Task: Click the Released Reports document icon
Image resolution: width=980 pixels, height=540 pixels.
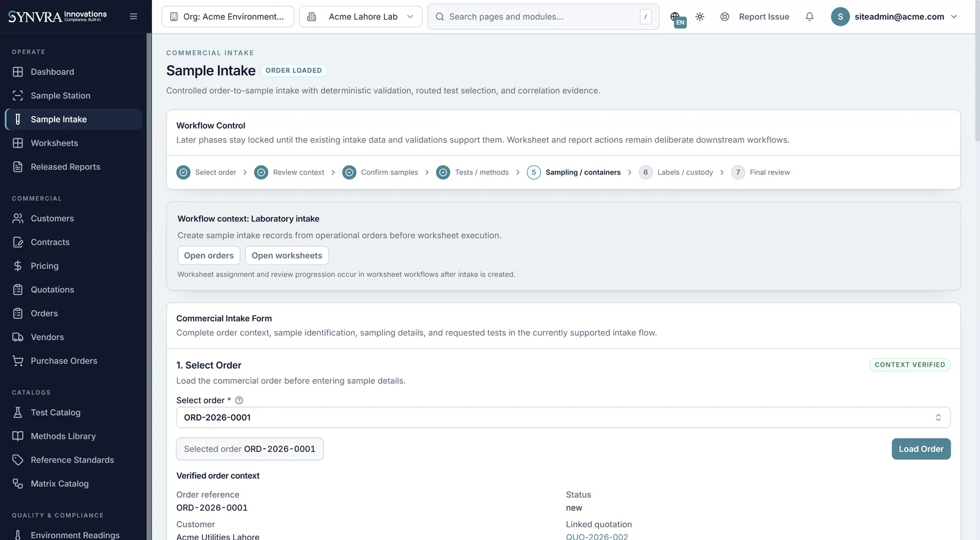Action: pos(18,167)
